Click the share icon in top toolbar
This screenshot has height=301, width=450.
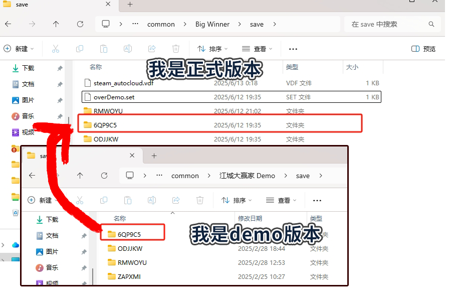152,49
